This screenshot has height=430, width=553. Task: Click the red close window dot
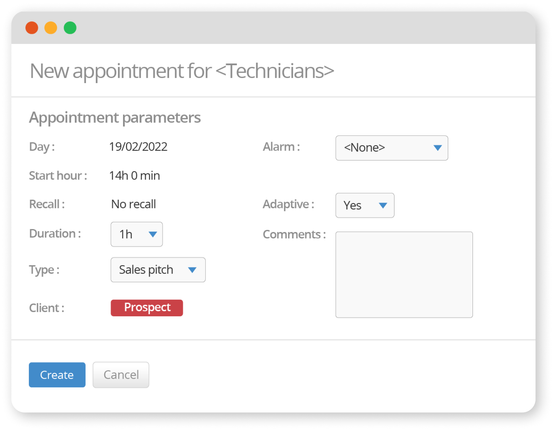[x=32, y=28]
